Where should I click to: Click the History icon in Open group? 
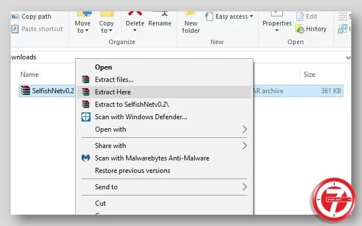click(300, 29)
